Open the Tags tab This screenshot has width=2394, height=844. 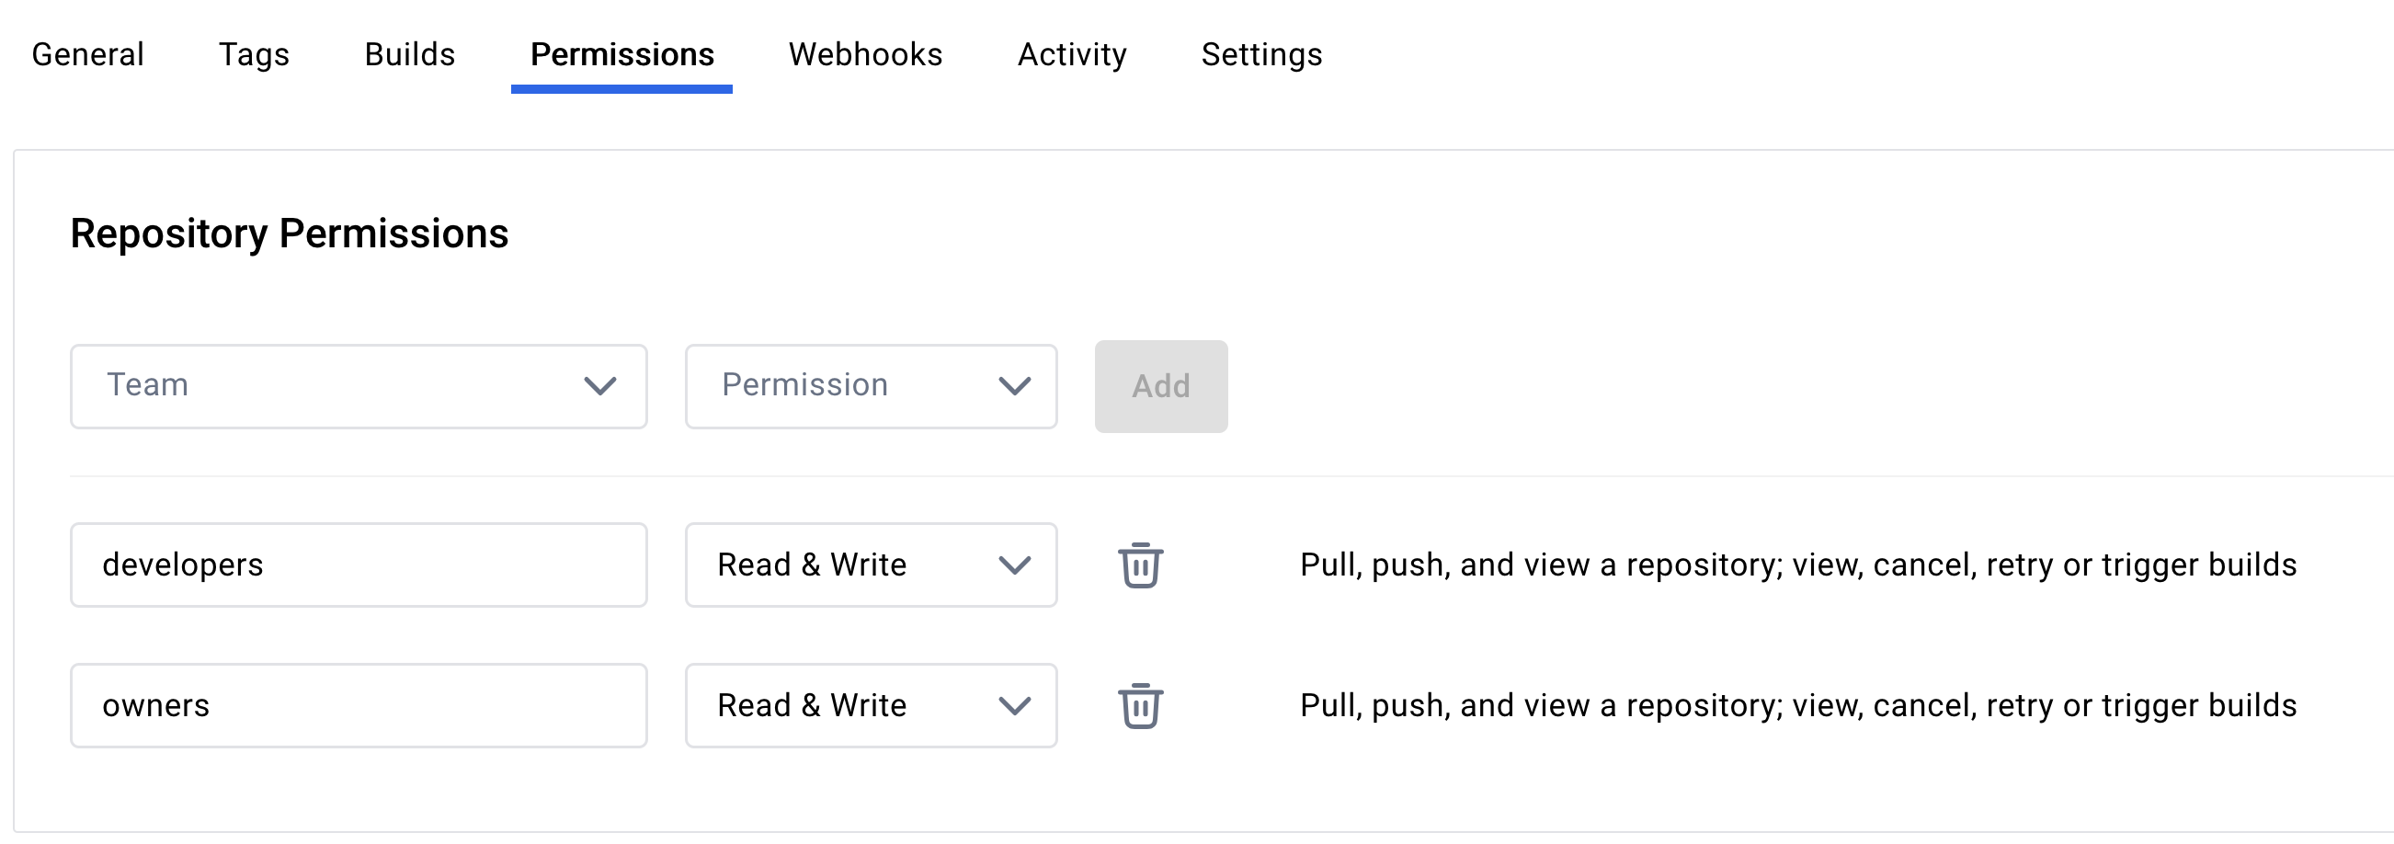[x=254, y=55]
